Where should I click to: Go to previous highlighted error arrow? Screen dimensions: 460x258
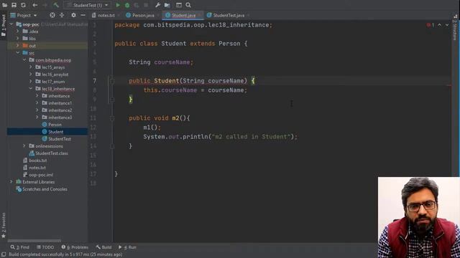click(x=439, y=25)
